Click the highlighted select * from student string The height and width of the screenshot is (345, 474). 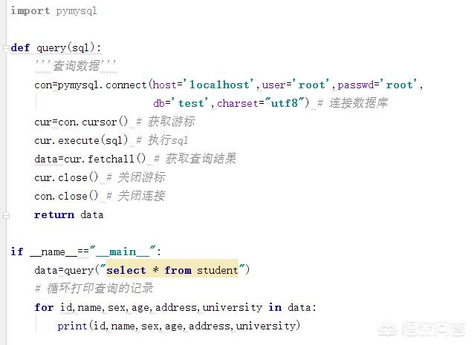pos(172,270)
